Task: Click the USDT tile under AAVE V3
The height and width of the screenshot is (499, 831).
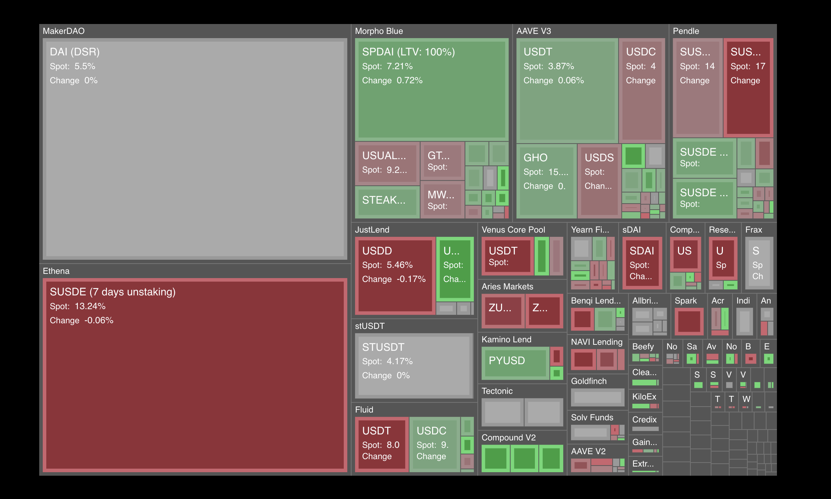Action: (x=567, y=90)
